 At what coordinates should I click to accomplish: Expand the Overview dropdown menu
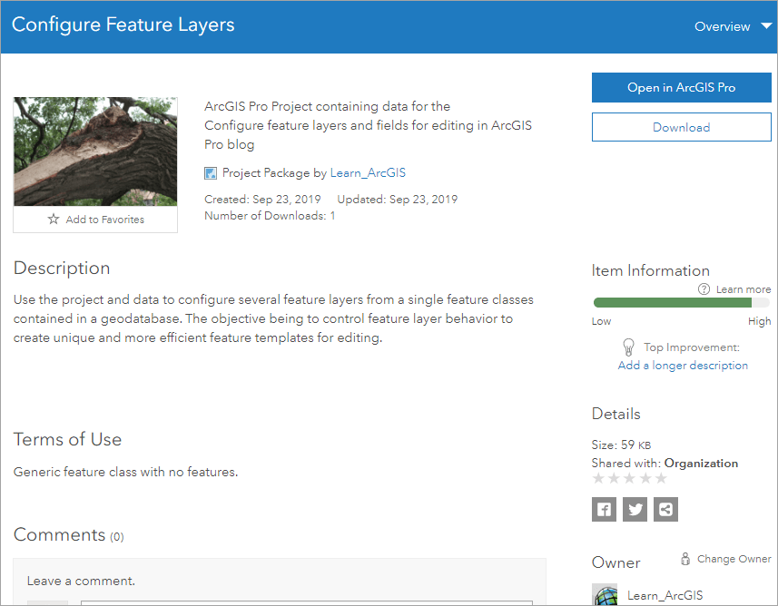tap(764, 26)
